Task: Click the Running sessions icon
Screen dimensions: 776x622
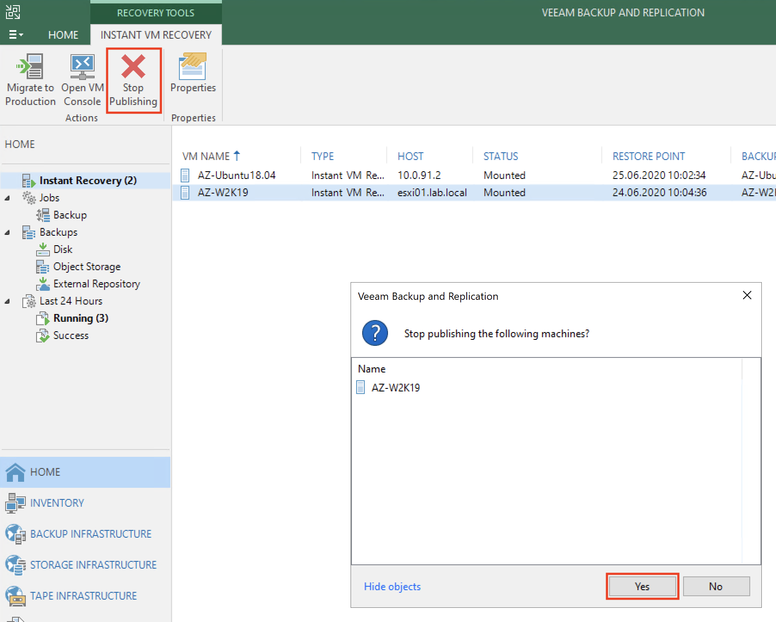Action: (x=43, y=318)
